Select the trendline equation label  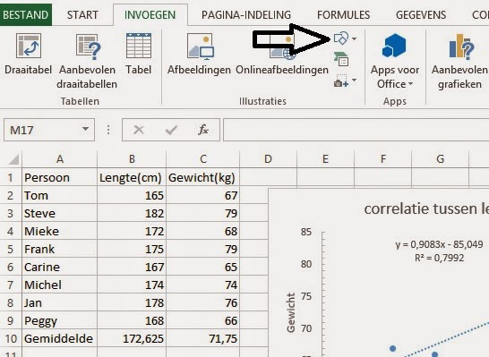click(439, 251)
